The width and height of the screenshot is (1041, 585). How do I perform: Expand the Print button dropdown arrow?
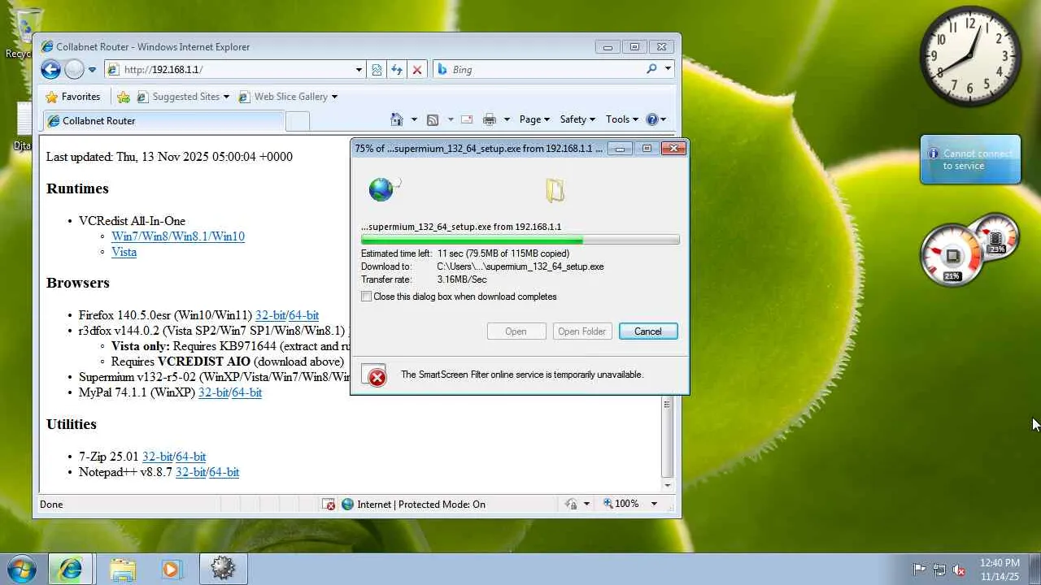pos(506,119)
